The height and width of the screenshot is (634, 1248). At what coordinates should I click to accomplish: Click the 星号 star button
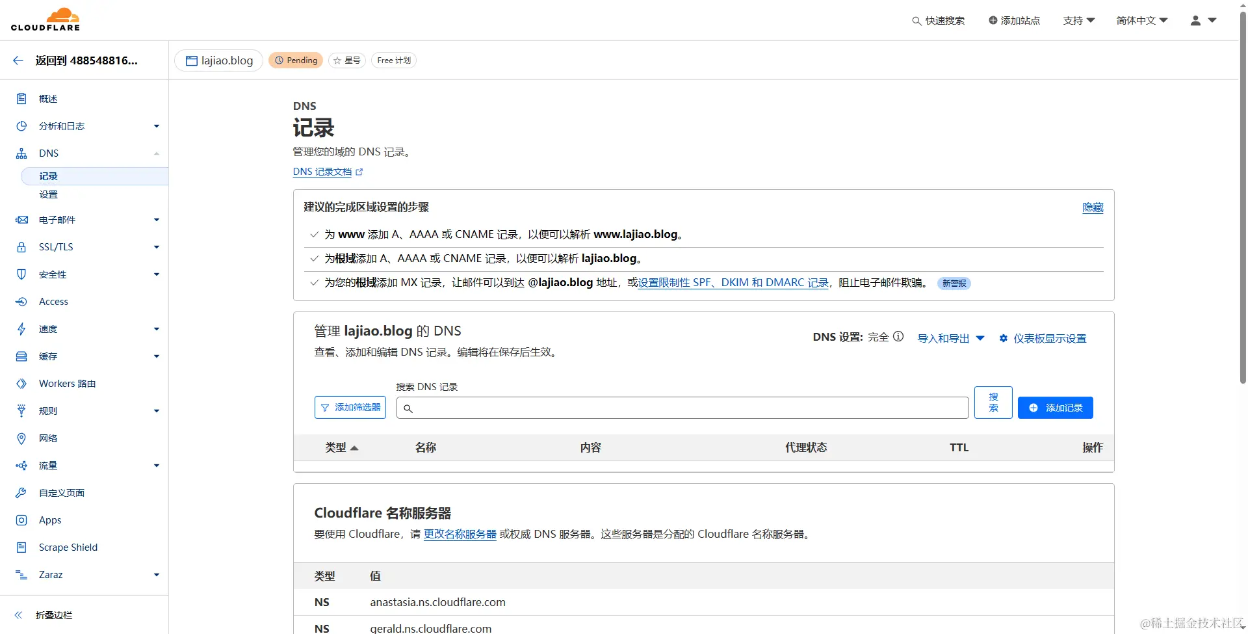[x=347, y=60]
